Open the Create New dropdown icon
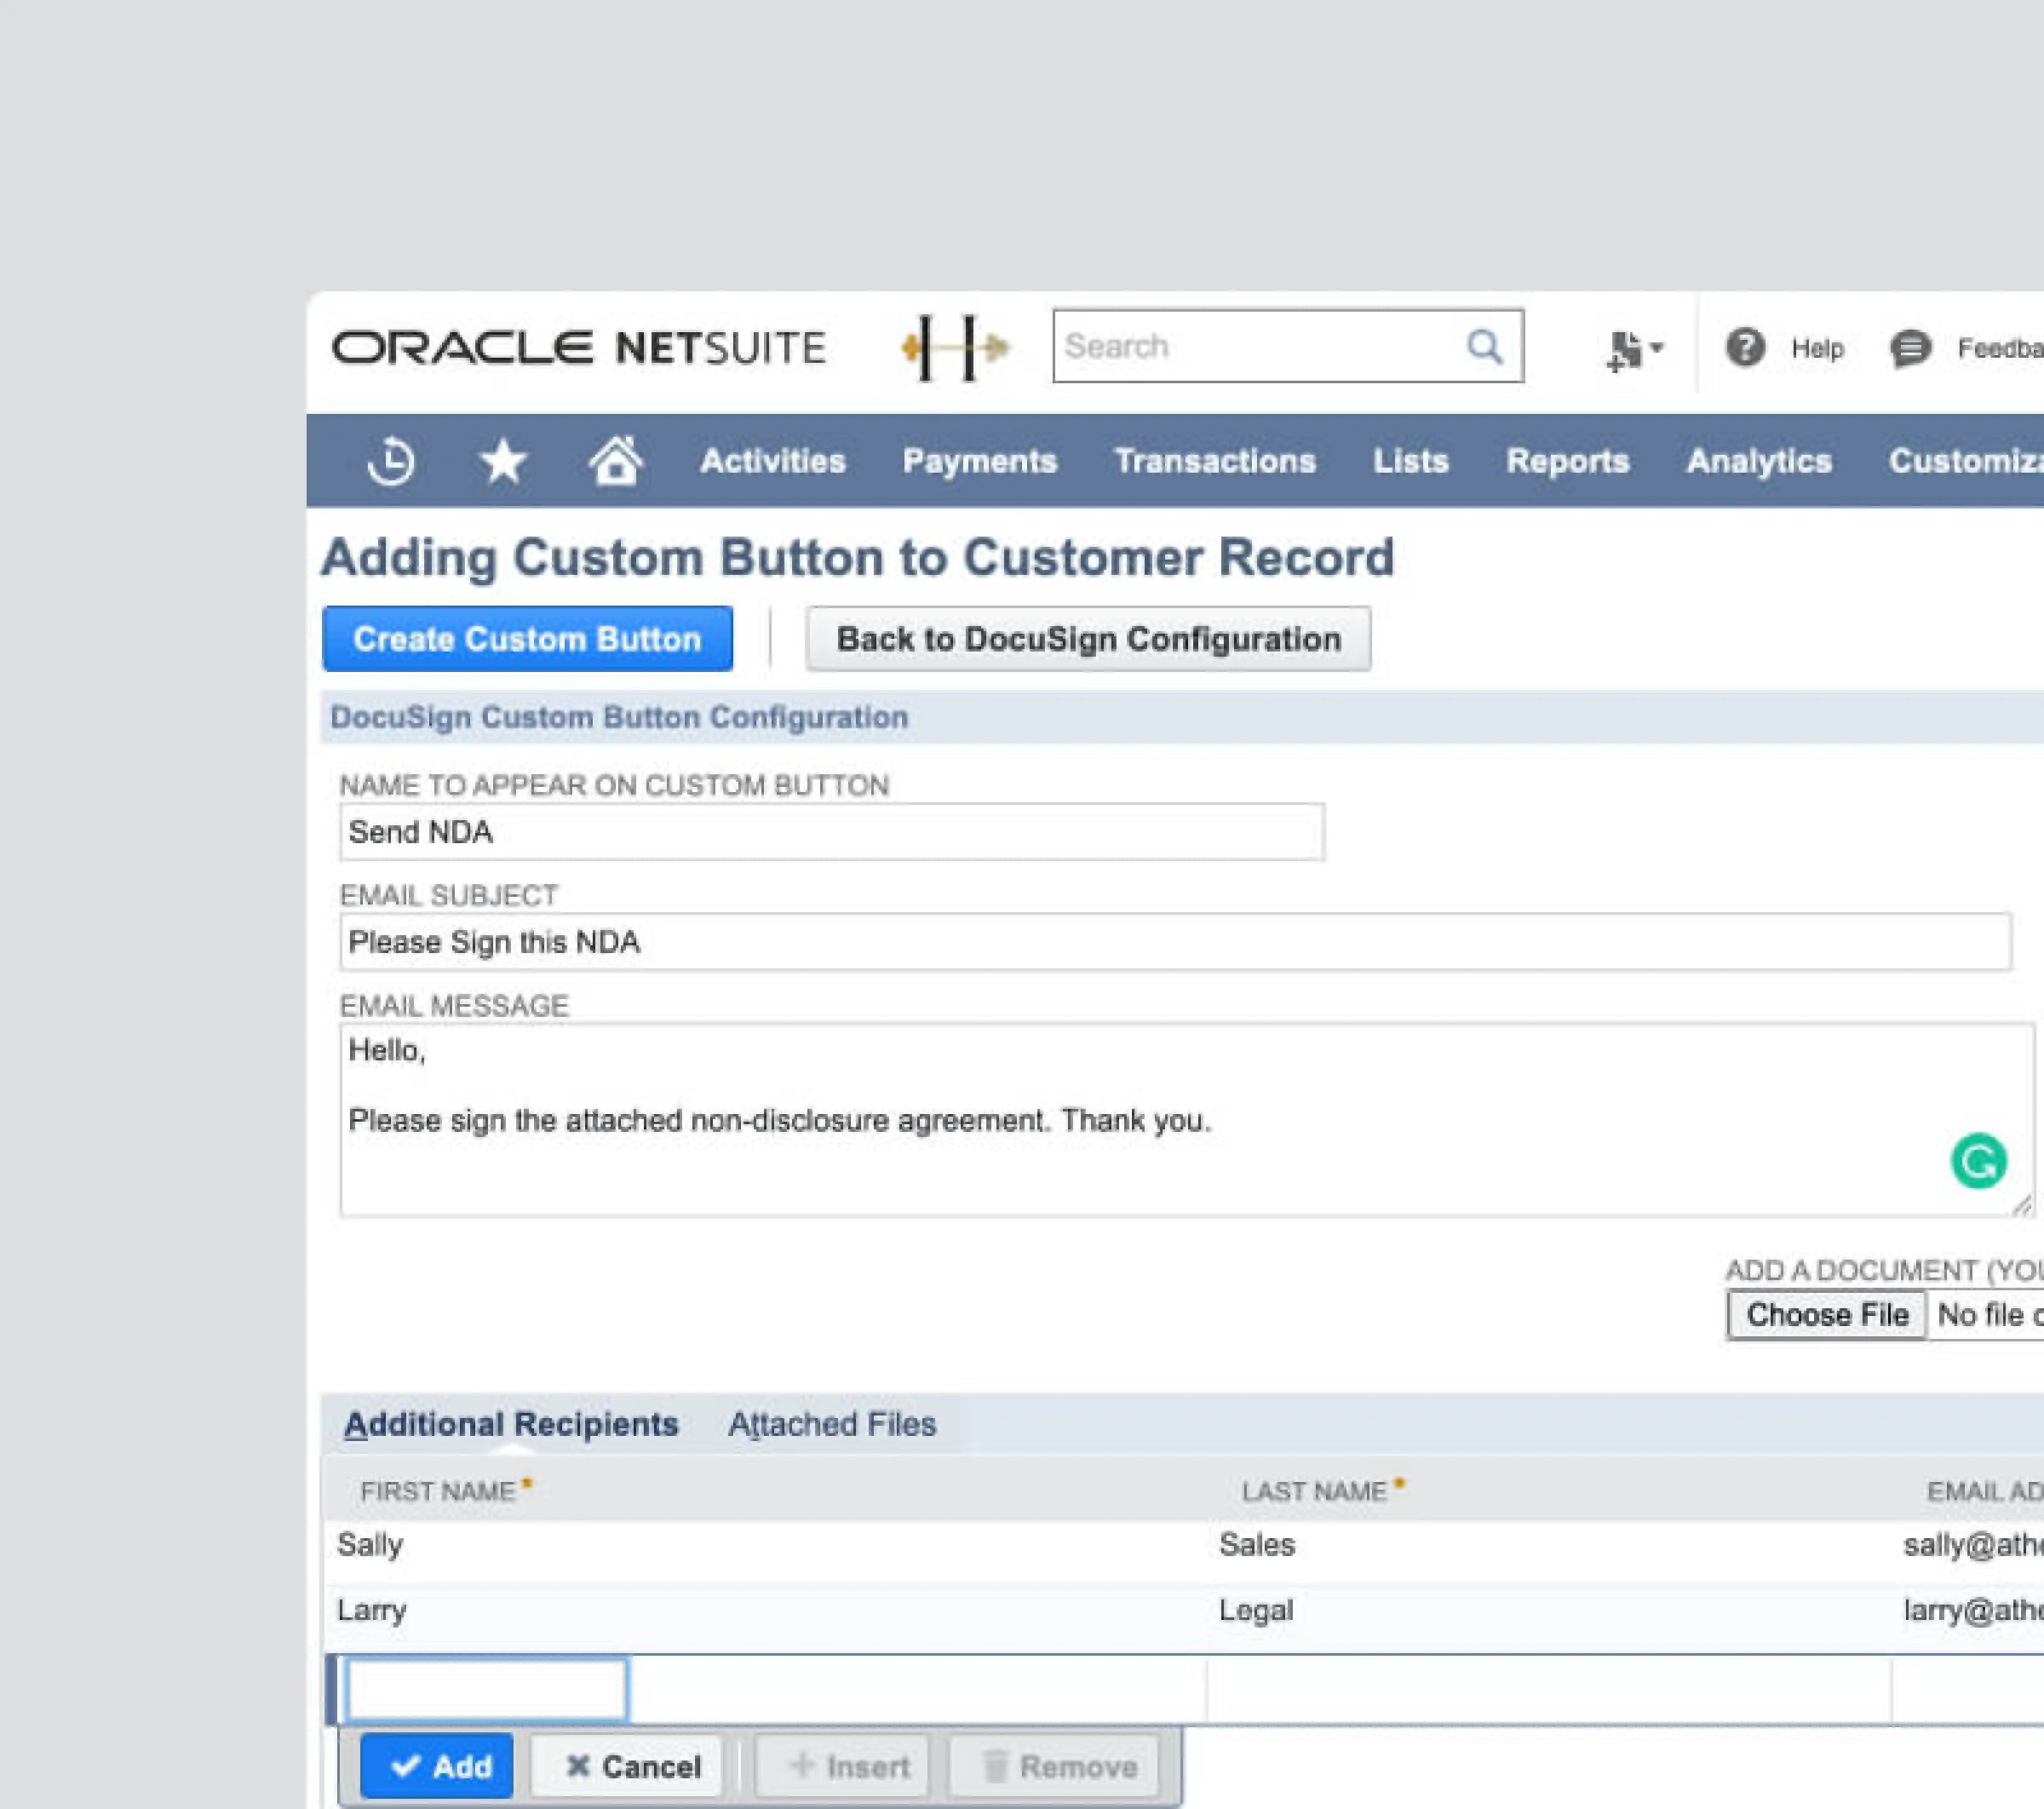 [x=1633, y=349]
